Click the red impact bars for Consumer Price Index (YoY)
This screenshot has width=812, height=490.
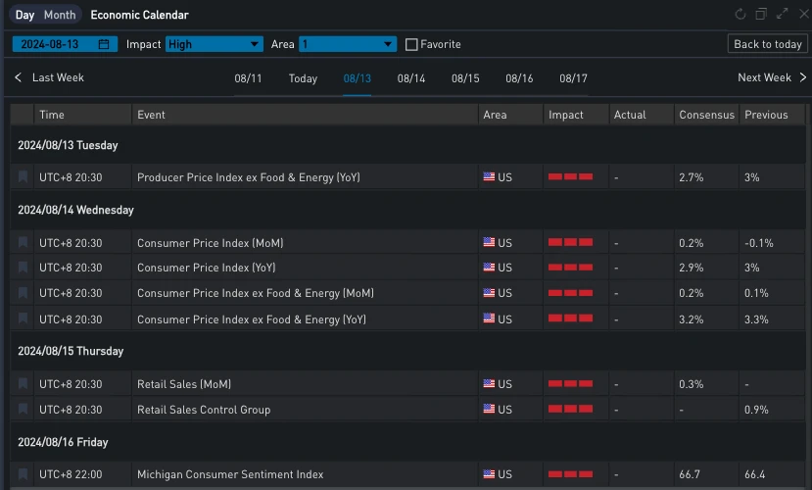[x=570, y=268]
